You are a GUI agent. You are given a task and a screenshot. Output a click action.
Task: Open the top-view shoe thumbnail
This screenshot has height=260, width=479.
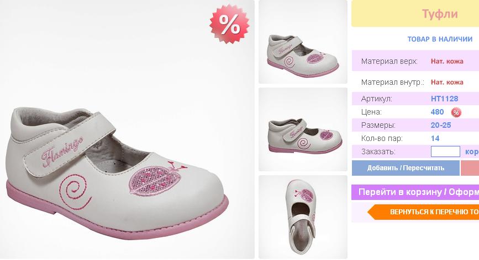point(303,217)
